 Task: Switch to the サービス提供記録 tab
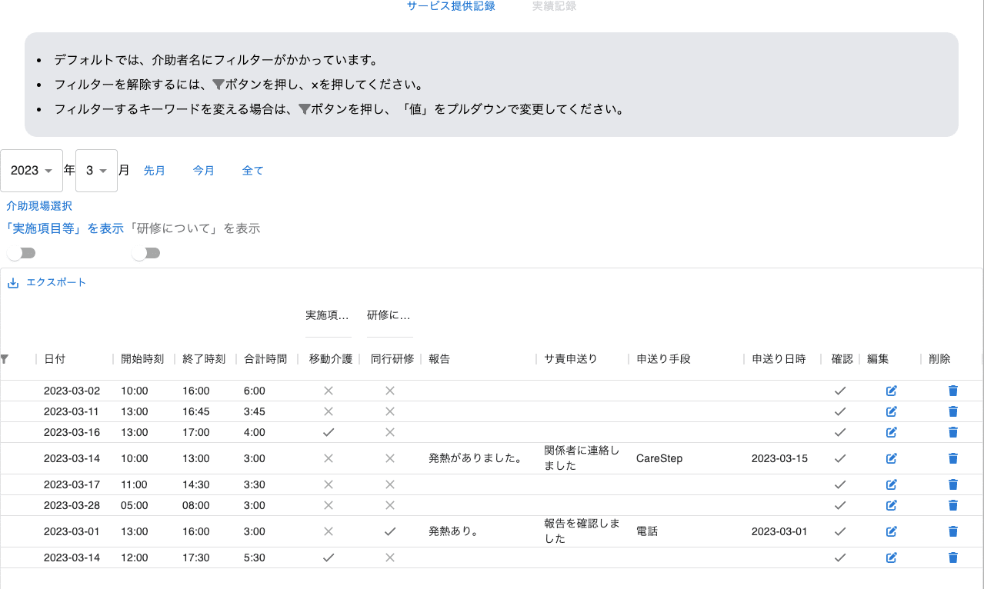[x=451, y=6]
